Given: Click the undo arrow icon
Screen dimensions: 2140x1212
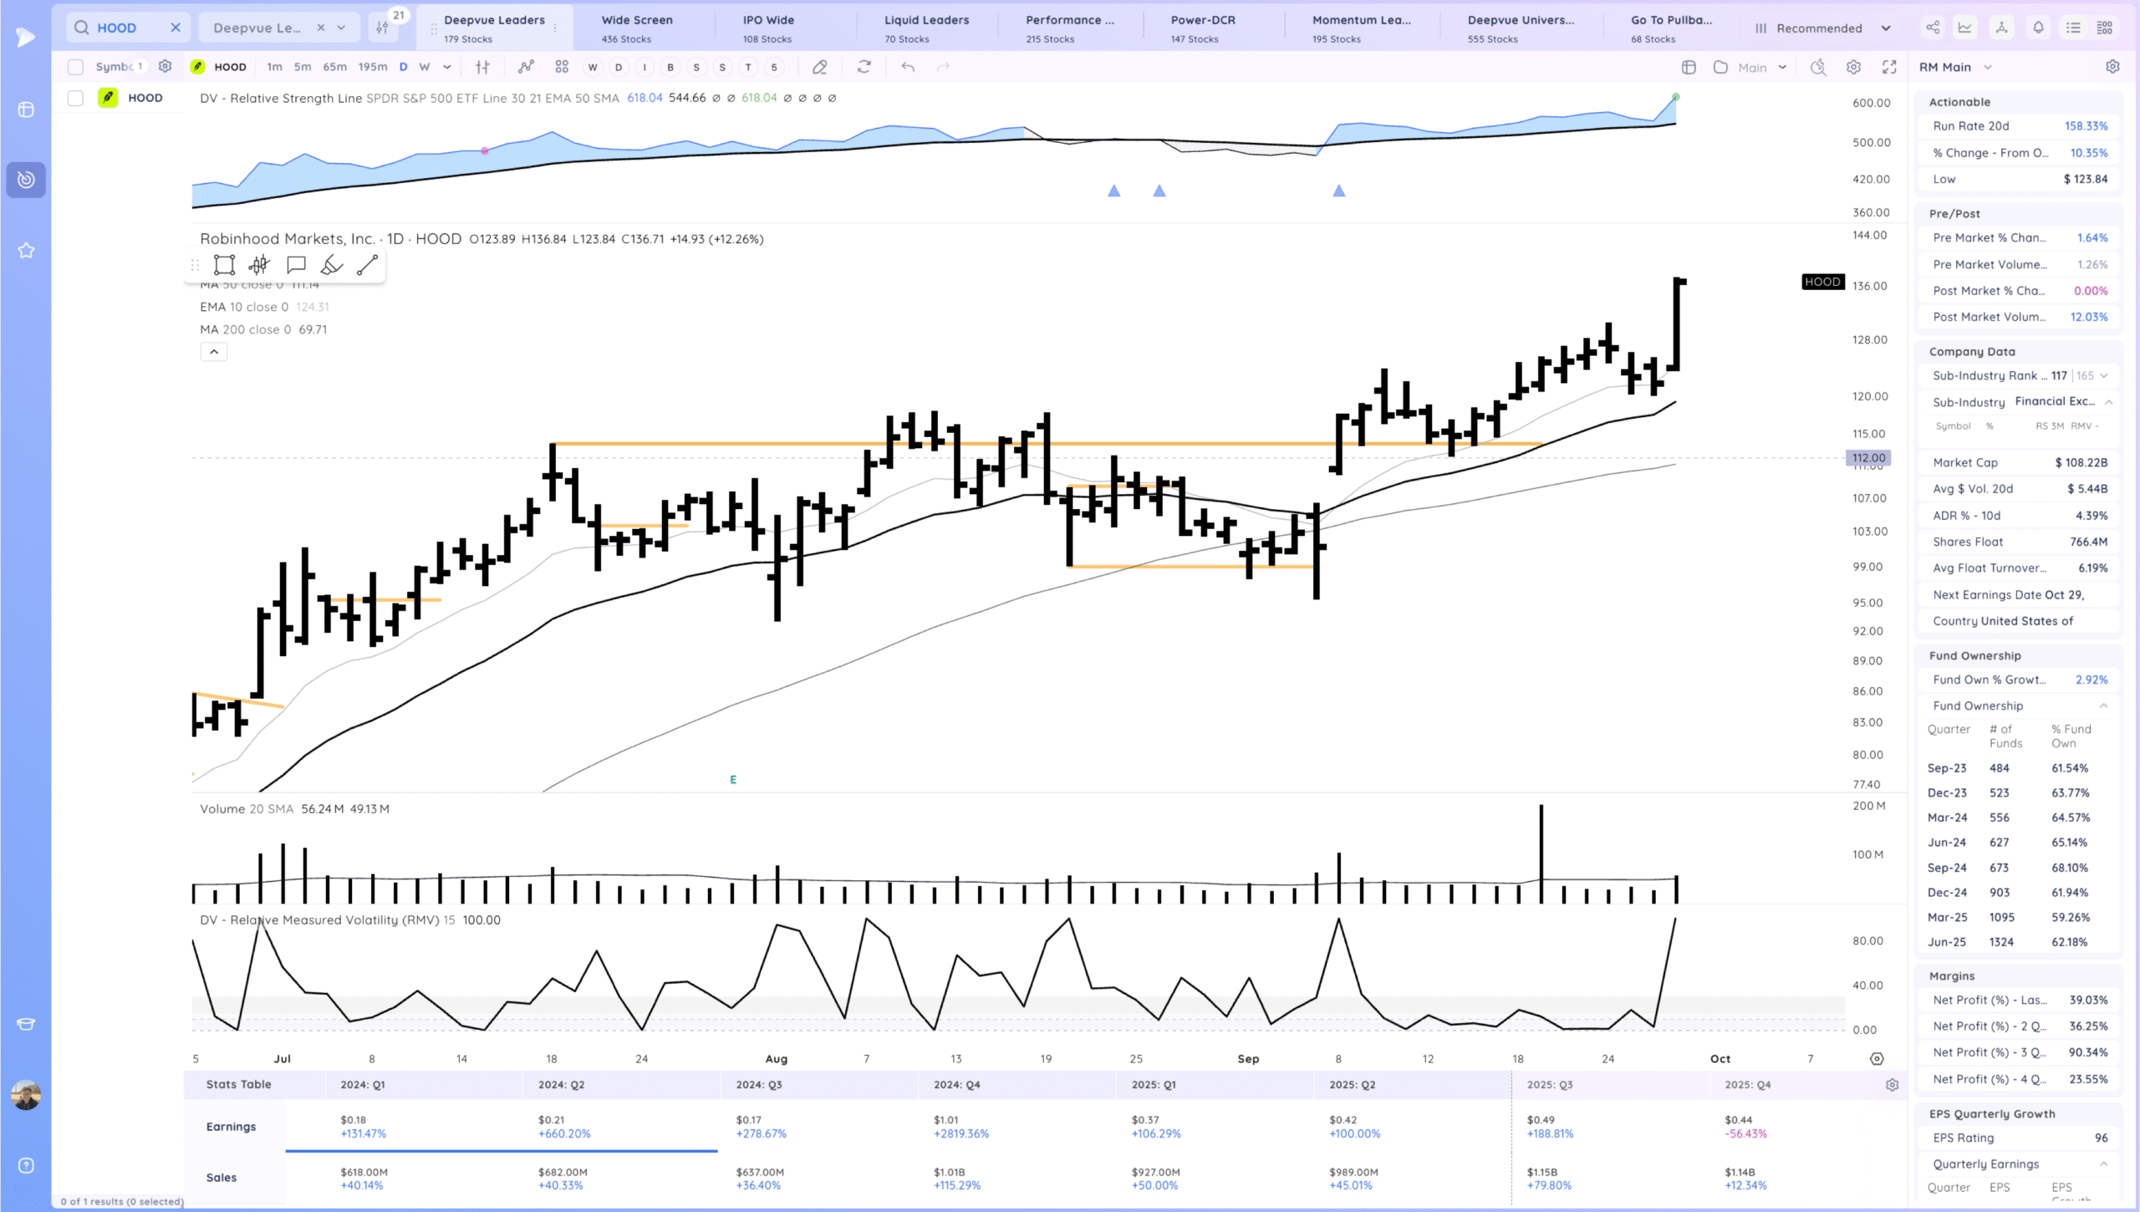Looking at the screenshot, I should [x=908, y=67].
